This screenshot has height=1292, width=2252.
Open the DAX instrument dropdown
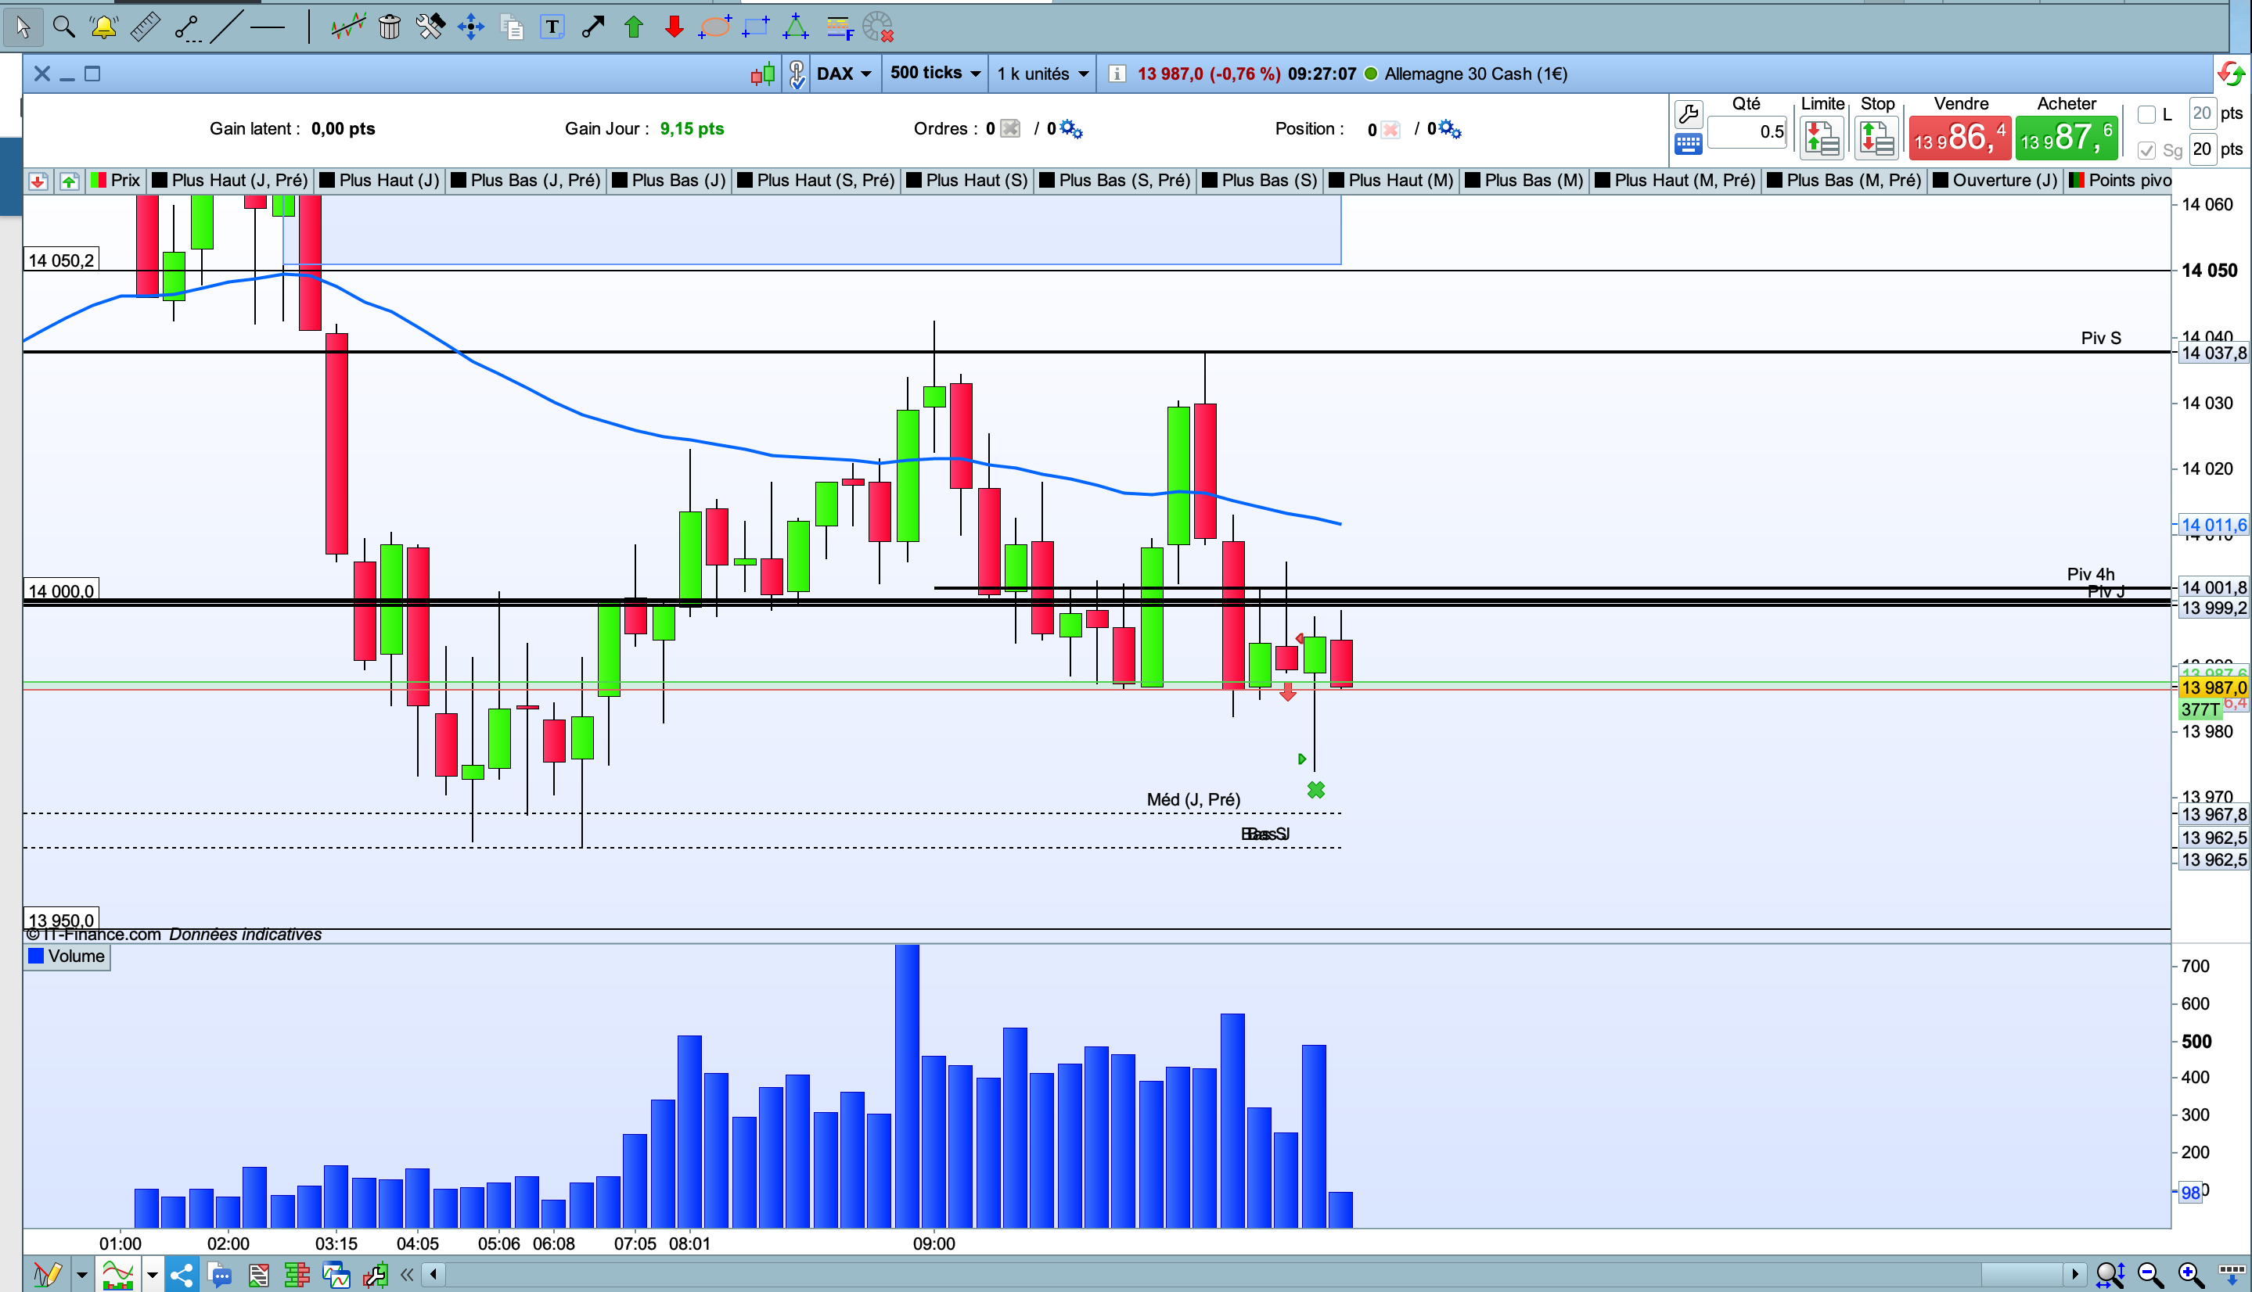(x=844, y=74)
